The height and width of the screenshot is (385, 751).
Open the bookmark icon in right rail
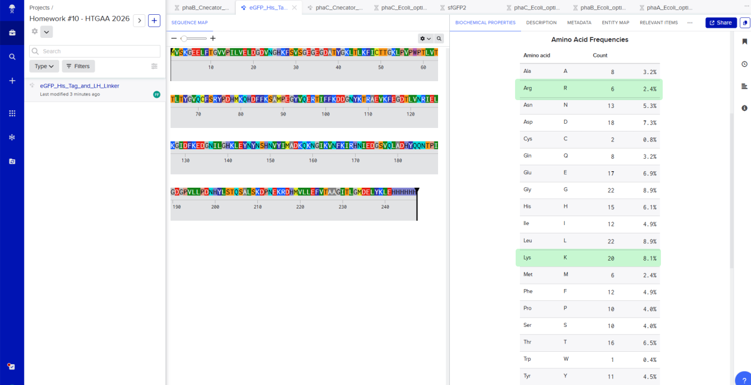coord(744,41)
